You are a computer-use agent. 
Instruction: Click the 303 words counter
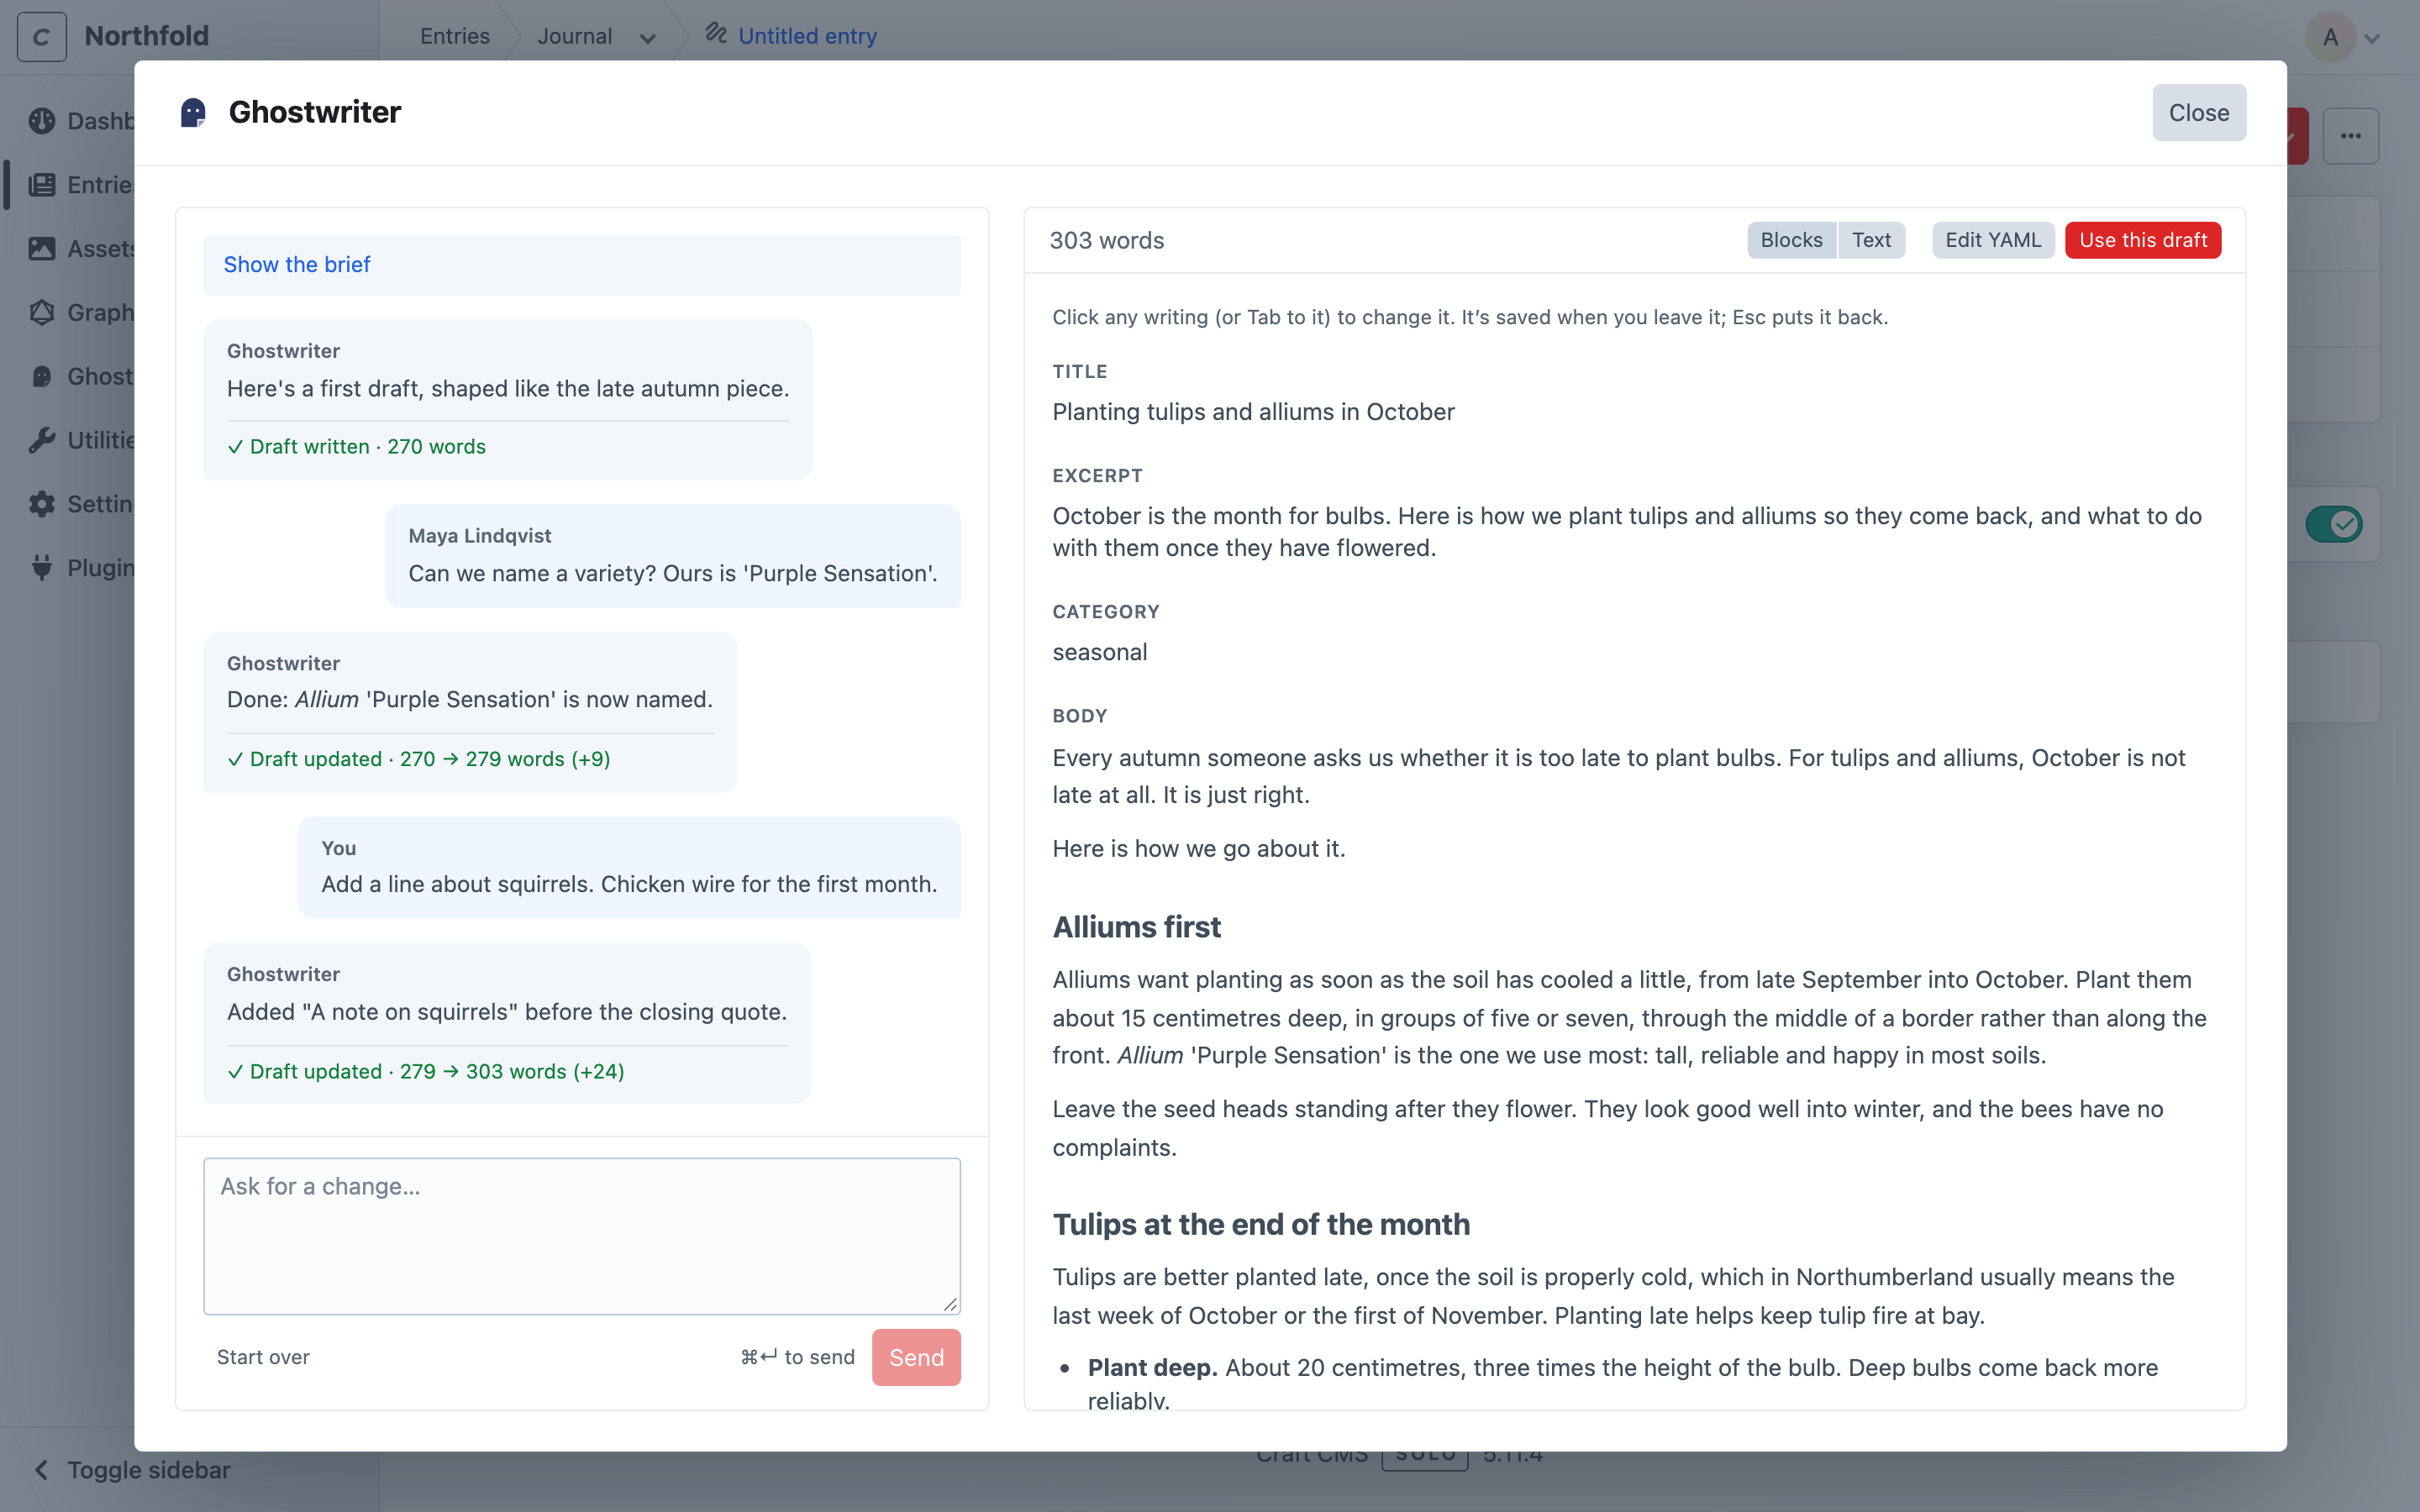tap(1106, 240)
